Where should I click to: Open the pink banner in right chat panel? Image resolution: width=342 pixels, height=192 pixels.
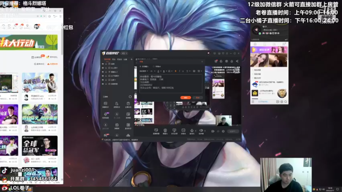pyautogui.click(x=269, y=50)
